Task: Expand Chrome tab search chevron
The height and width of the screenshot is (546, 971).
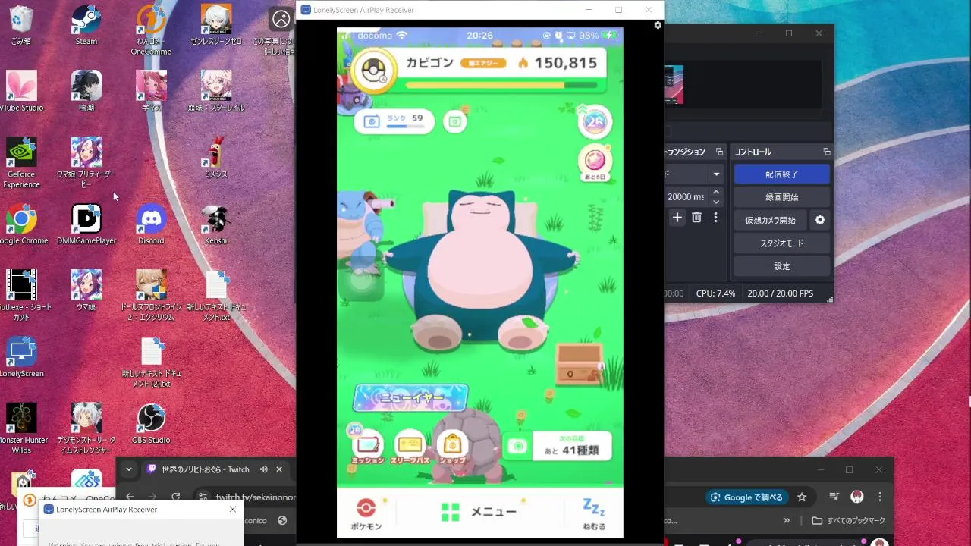Action: tap(128, 469)
